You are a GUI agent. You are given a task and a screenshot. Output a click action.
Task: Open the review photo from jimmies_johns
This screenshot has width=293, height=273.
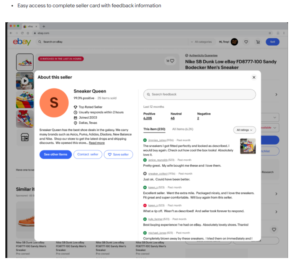pos(248,146)
